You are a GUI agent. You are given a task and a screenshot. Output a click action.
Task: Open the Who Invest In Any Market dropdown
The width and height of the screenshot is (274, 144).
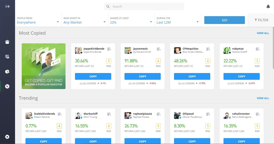(x=85, y=20)
